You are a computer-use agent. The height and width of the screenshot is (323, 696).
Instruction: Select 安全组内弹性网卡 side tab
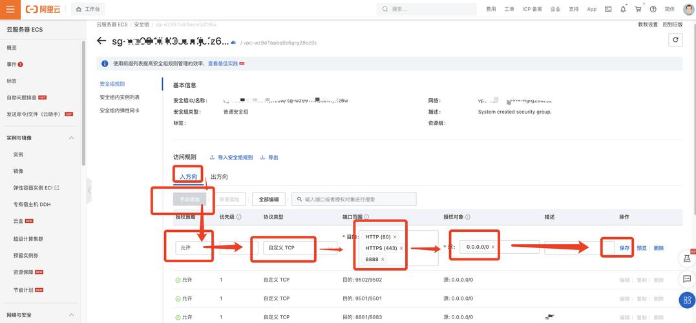click(x=120, y=110)
